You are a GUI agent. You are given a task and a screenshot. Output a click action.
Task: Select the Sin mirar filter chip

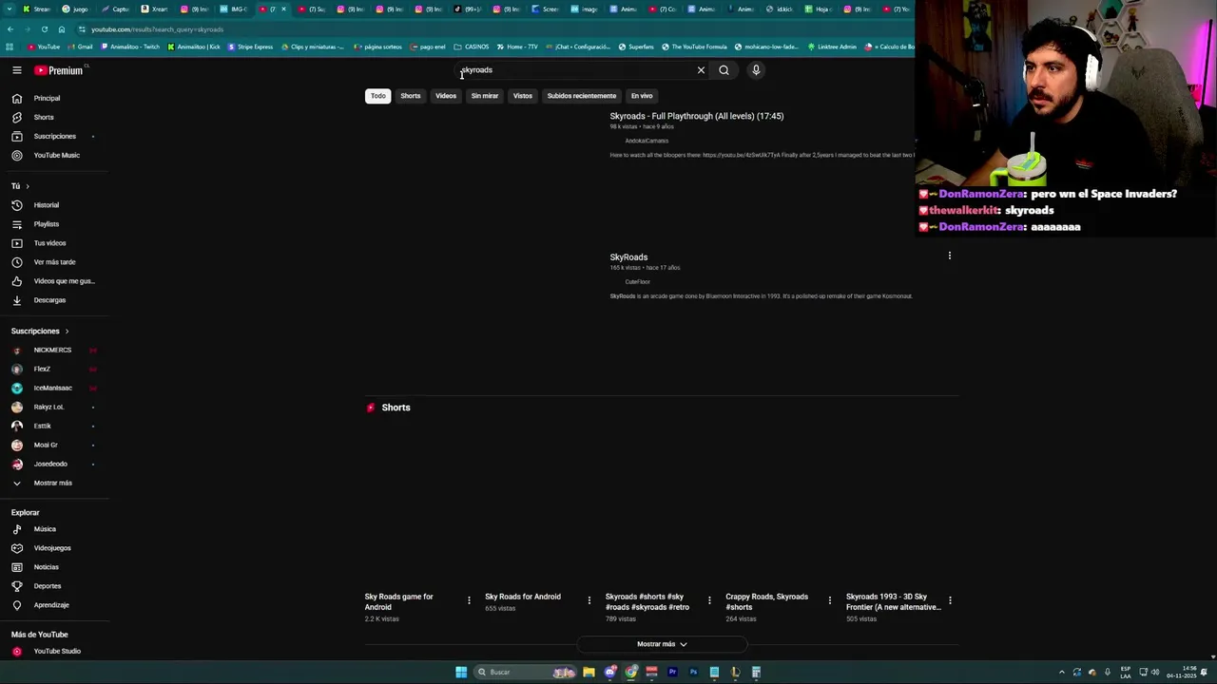click(485, 96)
